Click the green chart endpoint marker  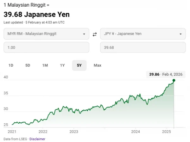pos(174,80)
